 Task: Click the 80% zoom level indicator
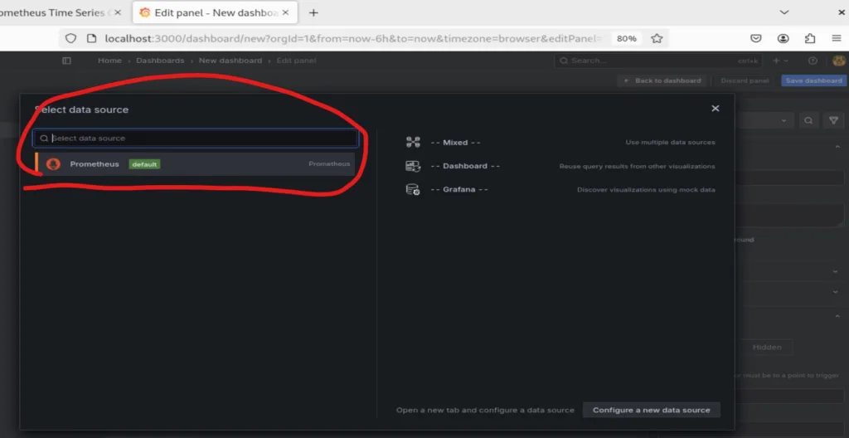pyautogui.click(x=627, y=38)
